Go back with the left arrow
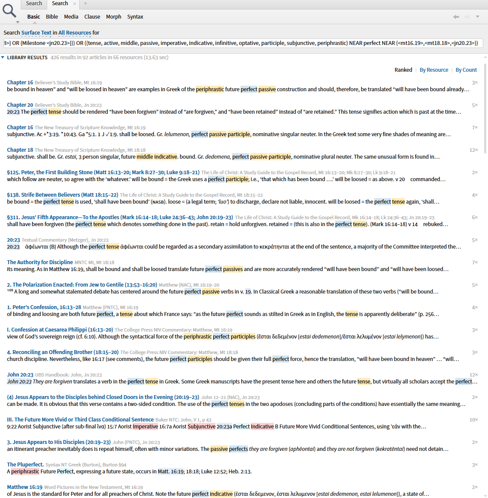 456,17
